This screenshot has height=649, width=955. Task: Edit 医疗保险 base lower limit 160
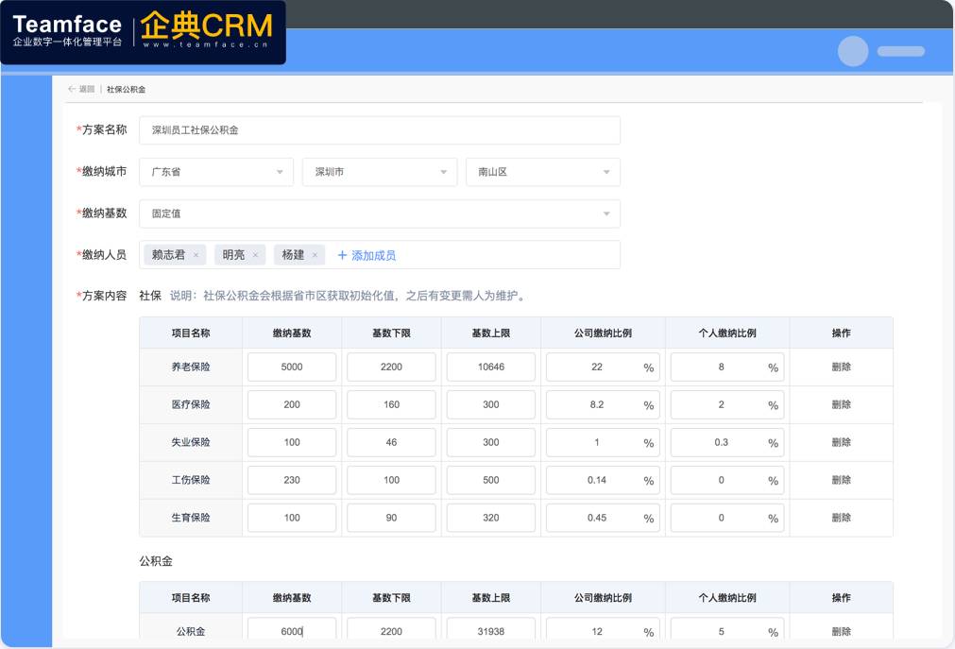pyautogui.click(x=391, y=404)
